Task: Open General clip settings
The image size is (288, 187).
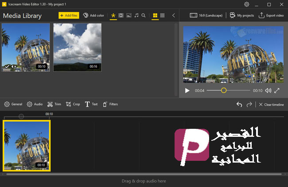Action: click(x=13, y=104)
